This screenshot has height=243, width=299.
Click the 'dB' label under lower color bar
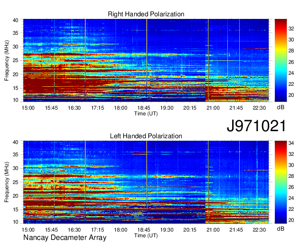[281, 228]
